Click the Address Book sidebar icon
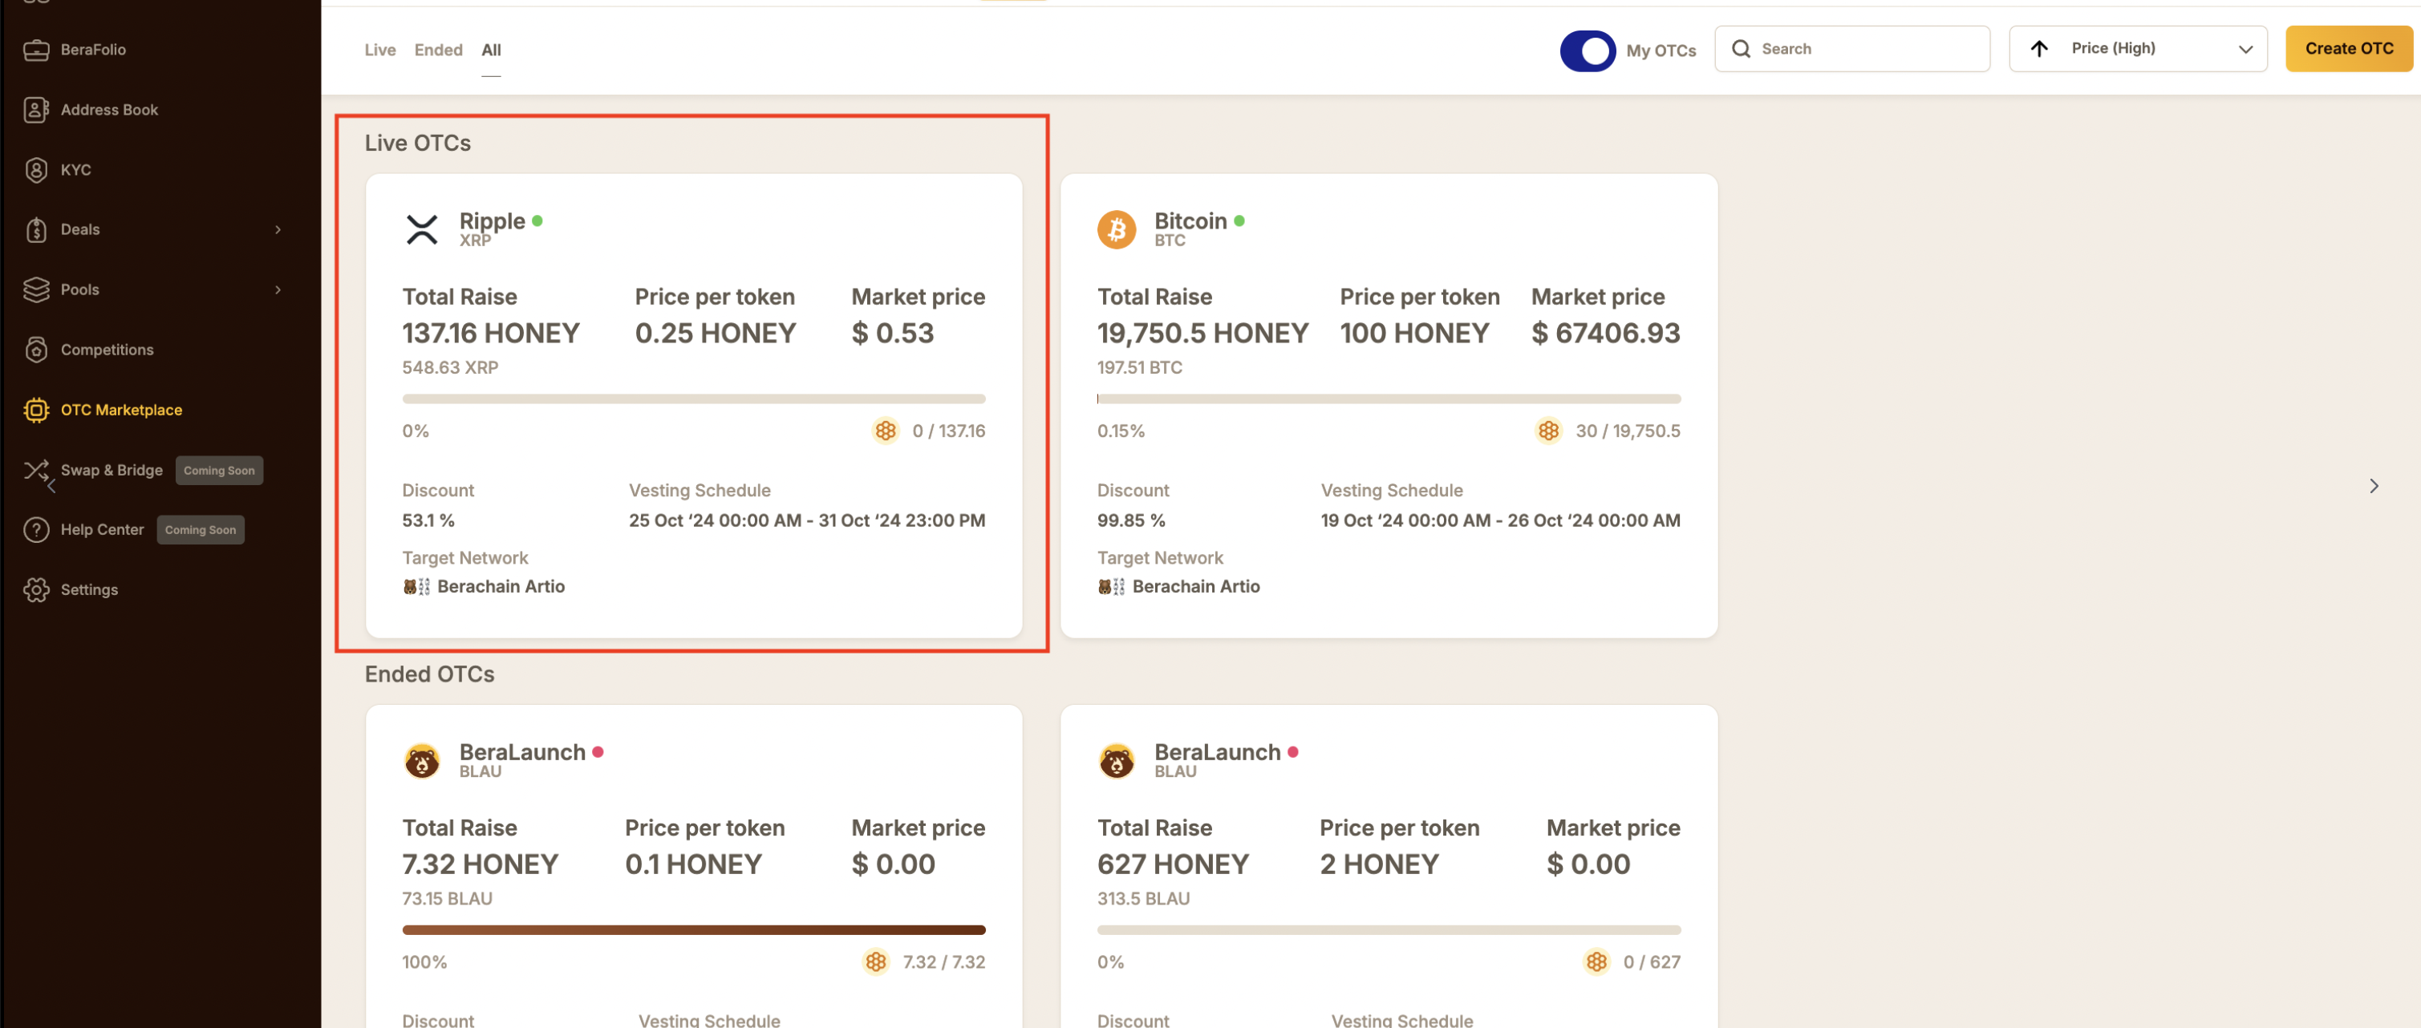Image resolution: width=2421 pixels, height=1028 pixels. 36,110
